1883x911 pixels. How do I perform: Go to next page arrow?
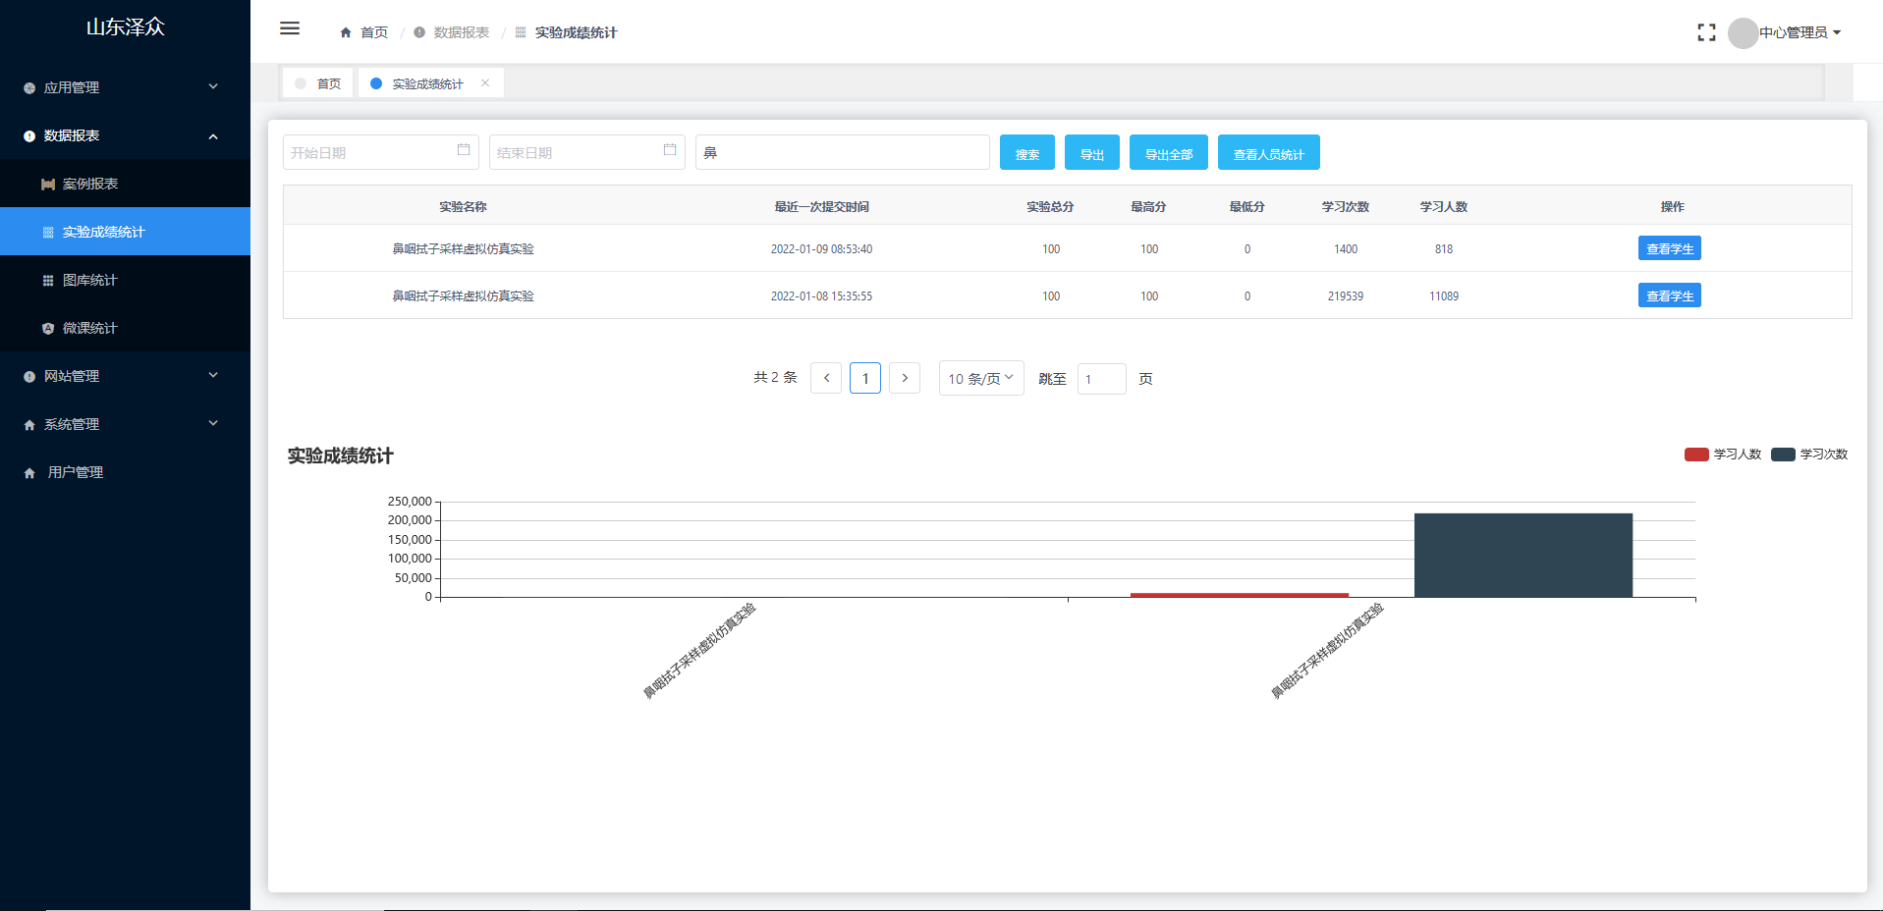point(905,378)
